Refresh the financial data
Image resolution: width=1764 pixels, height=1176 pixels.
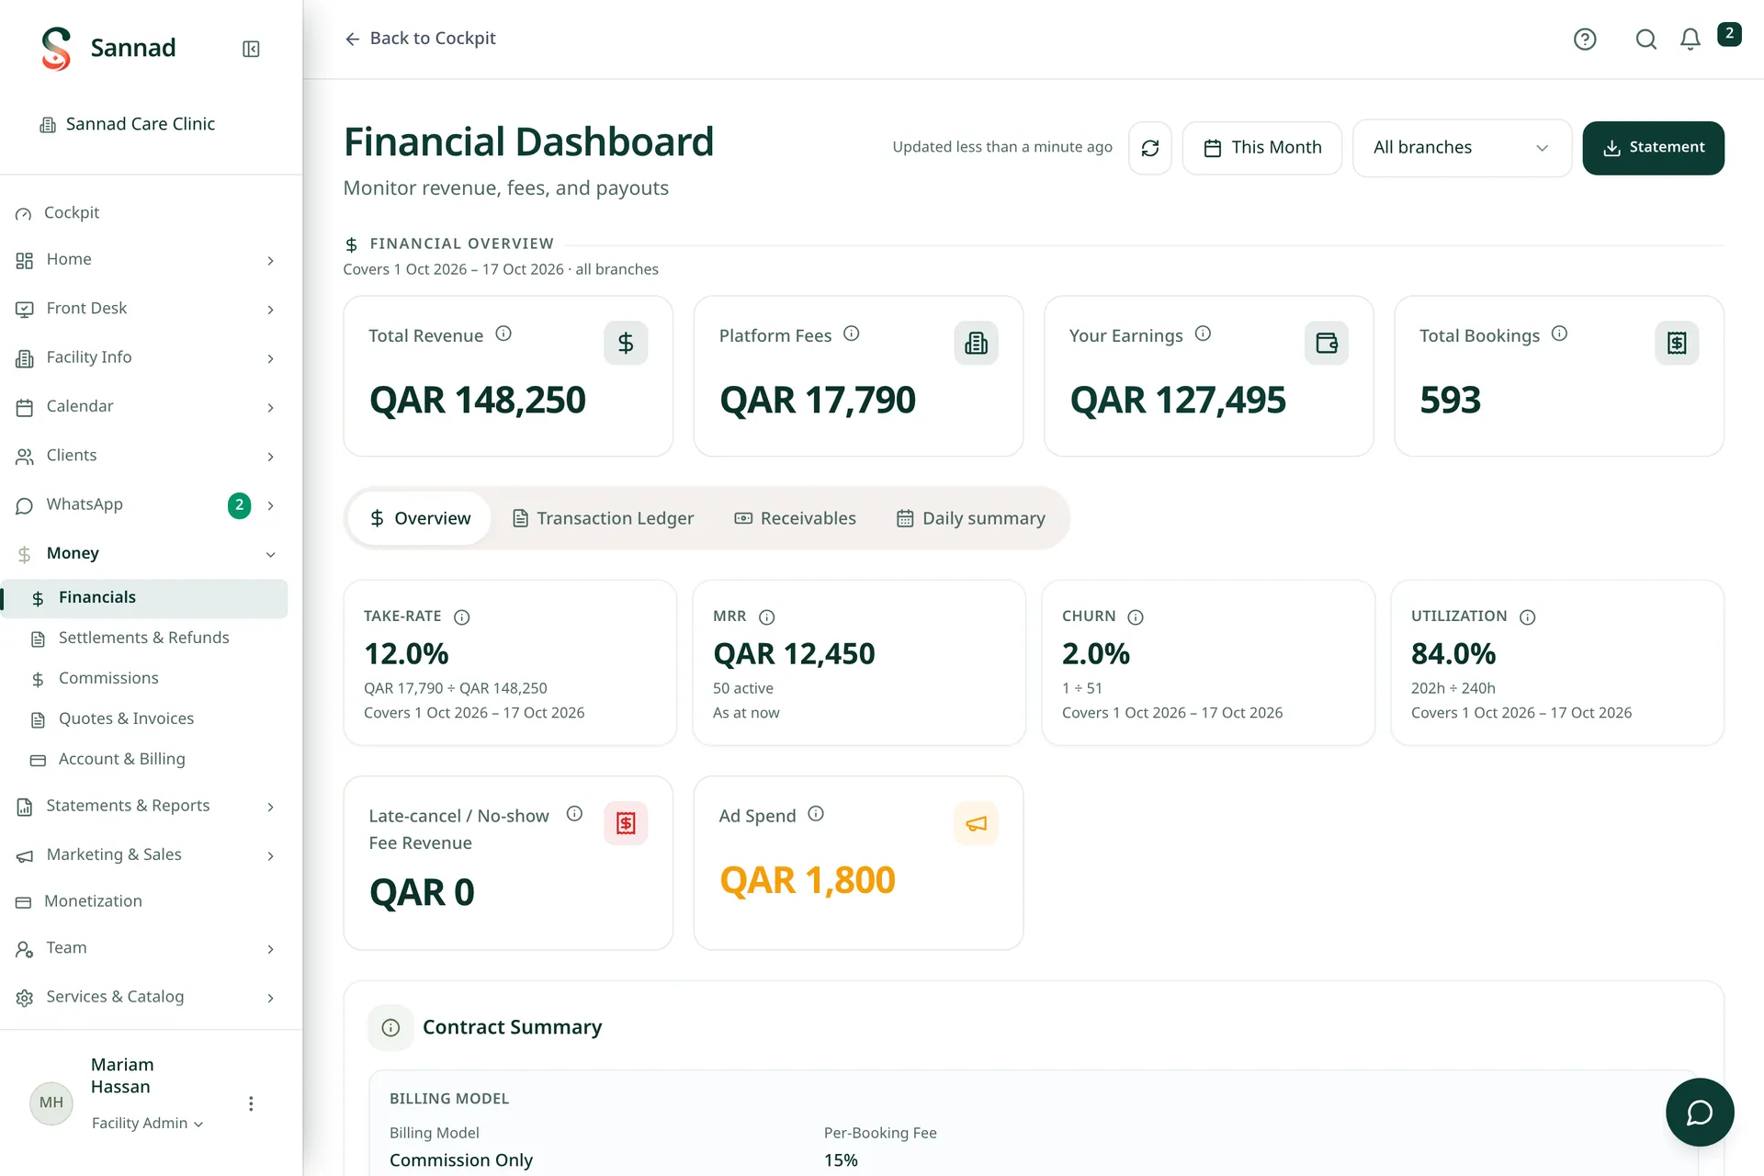click(x=1150, y=148)
